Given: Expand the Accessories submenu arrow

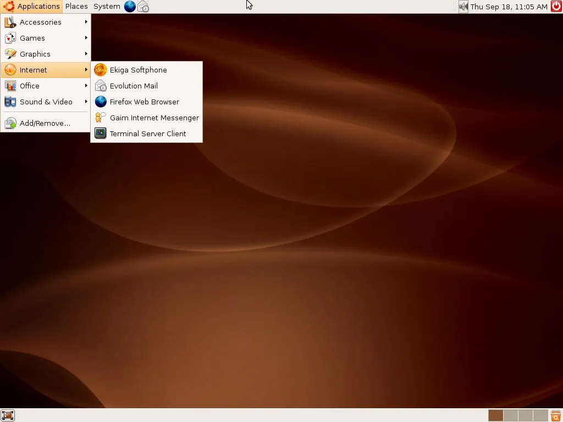Looking at the screenshot, I should click(x=86, y=22).
